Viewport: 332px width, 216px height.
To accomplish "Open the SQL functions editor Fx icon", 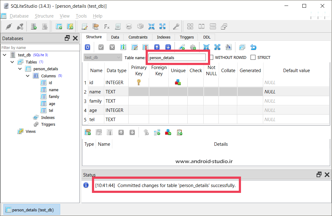I will click(x=107, y=26).
